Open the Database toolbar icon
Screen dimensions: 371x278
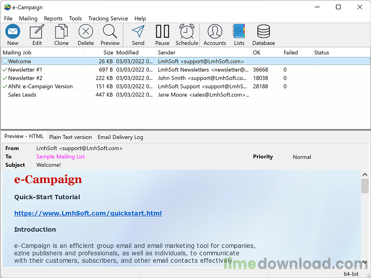coord(263,32)
